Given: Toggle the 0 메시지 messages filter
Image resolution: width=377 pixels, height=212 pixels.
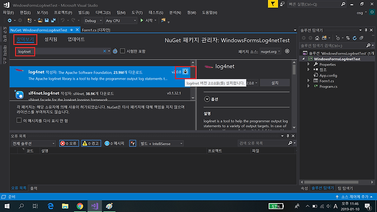Looking at the screenshot, I should (115, 143).
